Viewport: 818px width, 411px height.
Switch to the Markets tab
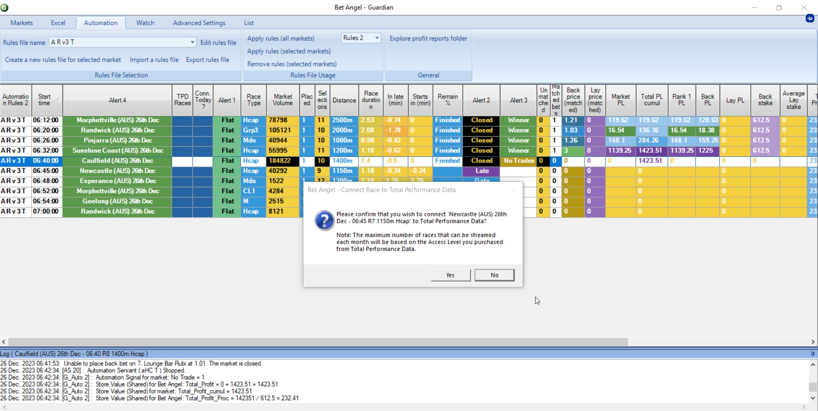click(x=22, y=23)
